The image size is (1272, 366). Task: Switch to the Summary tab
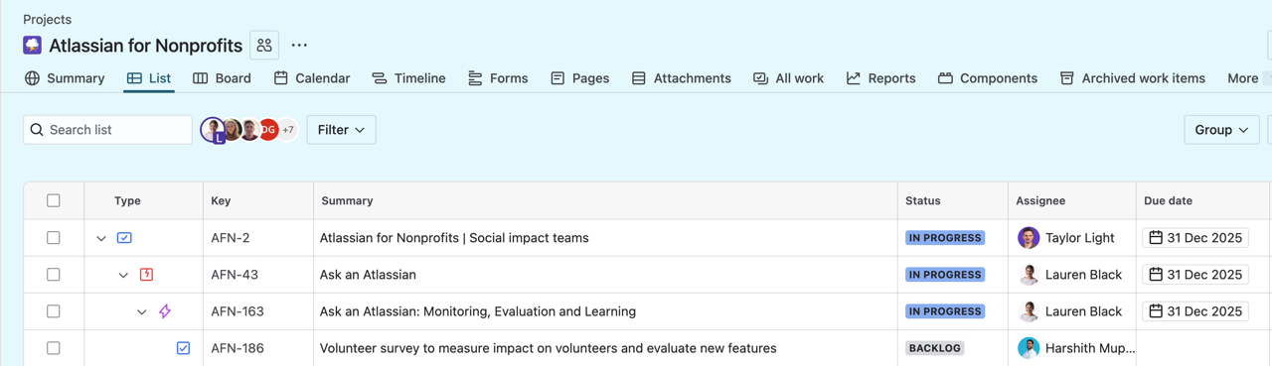pos(65,78)
